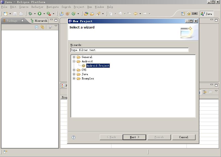Image resolution: width=221 pixels, height=157 pixels.
Task: Switch to the Java perspective
Action: point(207,14)
